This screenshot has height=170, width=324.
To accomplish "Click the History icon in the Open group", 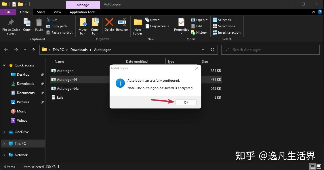I will click(199, 32).
